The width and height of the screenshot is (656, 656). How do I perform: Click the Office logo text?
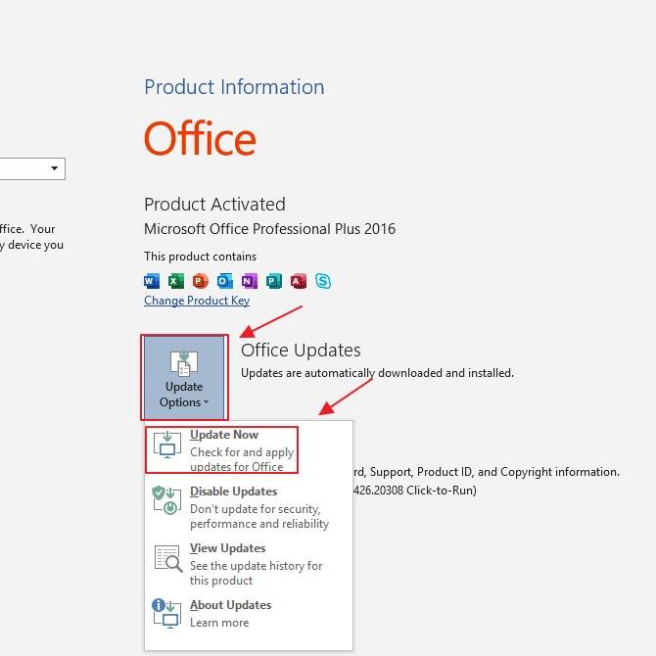pos(200,138)
